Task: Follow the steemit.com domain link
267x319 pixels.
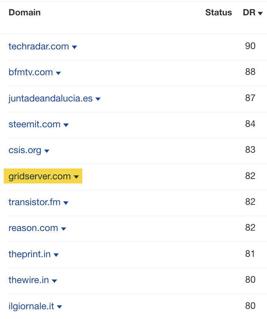Action: [x=34, y=124]
